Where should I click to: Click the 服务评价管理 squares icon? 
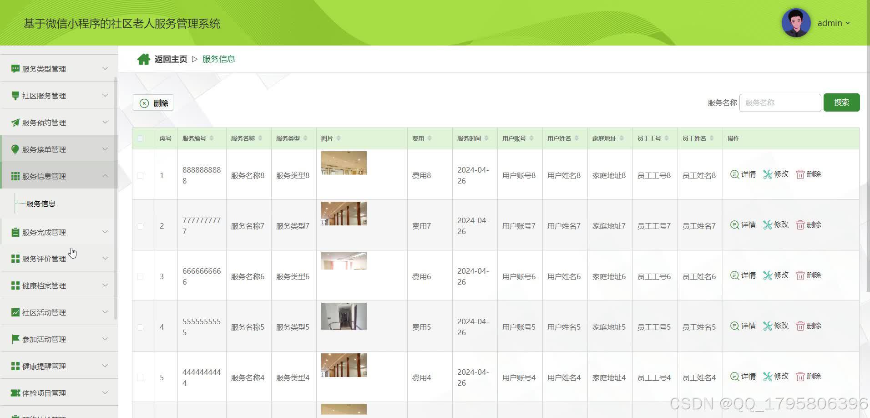click(x=15, y=259)
